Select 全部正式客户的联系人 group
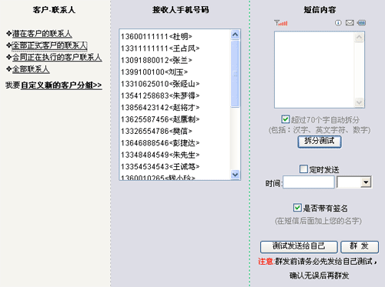Viewport: 385px width, 287px height. (x=49, y=45)
